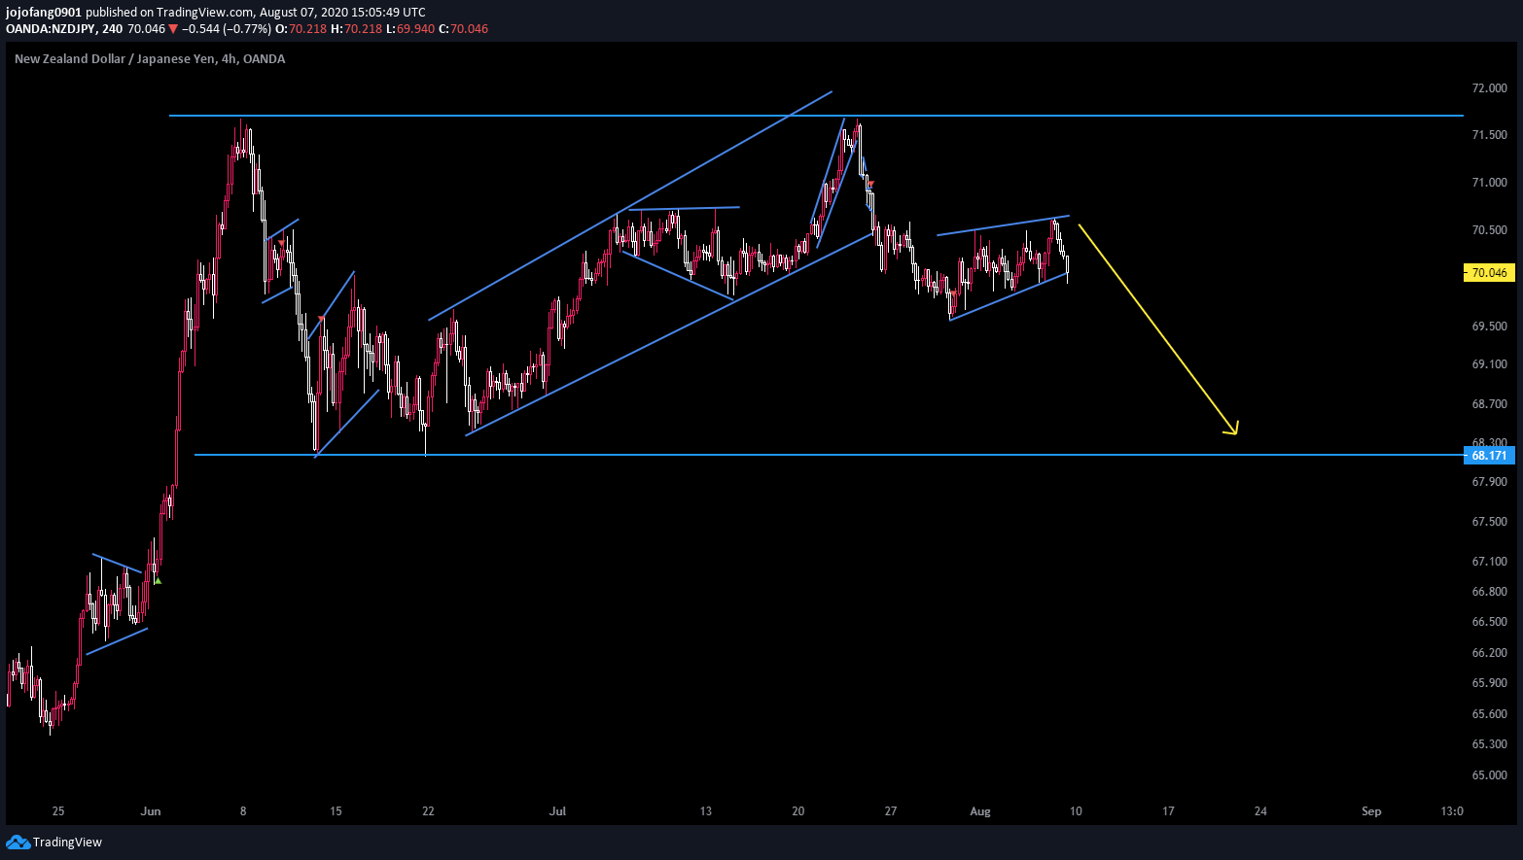This screenshot has height=860, width=1523.
Task: Click the 20 date axis label
Action: (798, 811)
